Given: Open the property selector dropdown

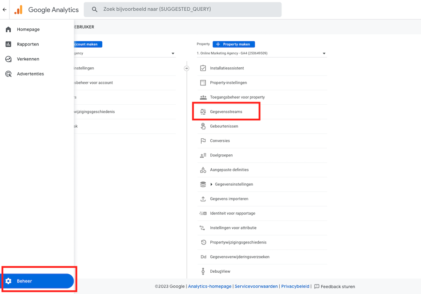Looking at the screenshot, I should point(261,53).
